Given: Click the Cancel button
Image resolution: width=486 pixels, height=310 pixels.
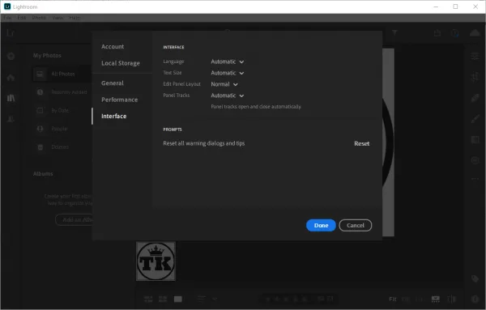Looking at the screenshot, I should tap(356, 226).
